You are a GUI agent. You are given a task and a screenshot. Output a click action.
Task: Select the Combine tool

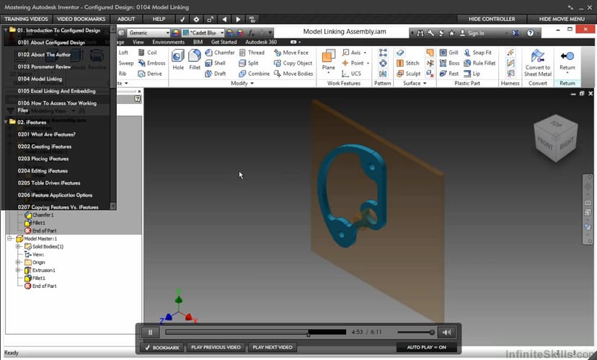click(255, 74)
